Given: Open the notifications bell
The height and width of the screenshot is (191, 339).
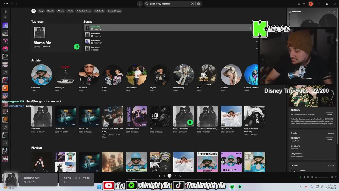Looking at the screenshot, I should pos(299,4).
